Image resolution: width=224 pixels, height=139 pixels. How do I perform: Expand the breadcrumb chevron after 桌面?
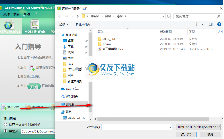(114, 16)
